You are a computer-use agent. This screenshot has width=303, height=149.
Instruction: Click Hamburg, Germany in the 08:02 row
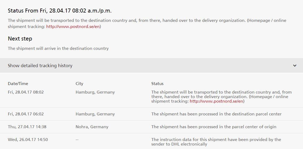[x=95, y=92]
